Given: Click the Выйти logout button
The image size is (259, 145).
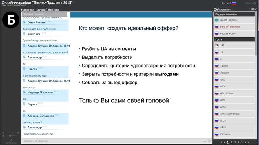Looking at the screenshot, I should pos(251,4).
